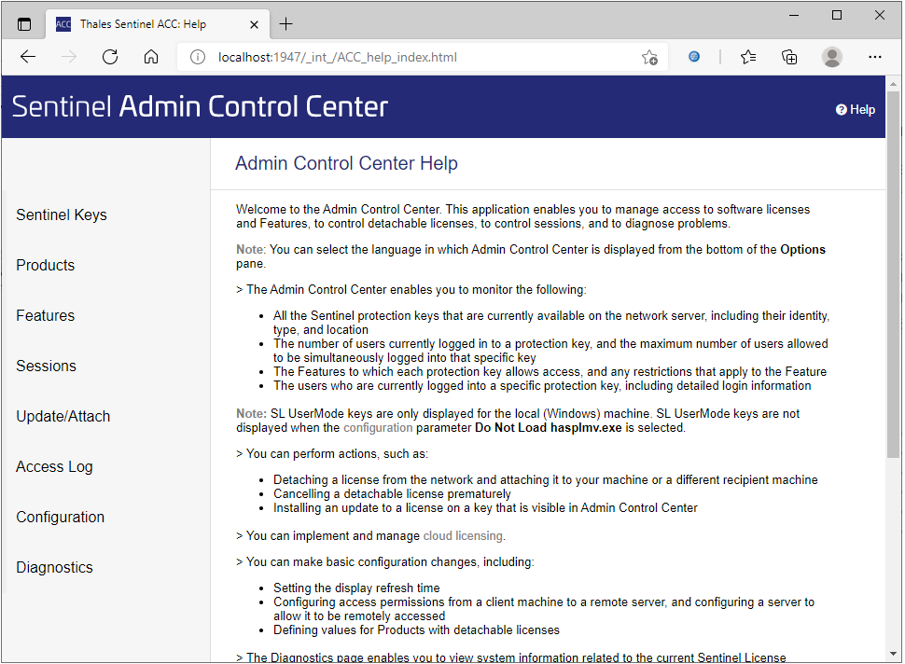The image size is (905, 664).
Task: Go to the browser home page icon
Action: 151,57
